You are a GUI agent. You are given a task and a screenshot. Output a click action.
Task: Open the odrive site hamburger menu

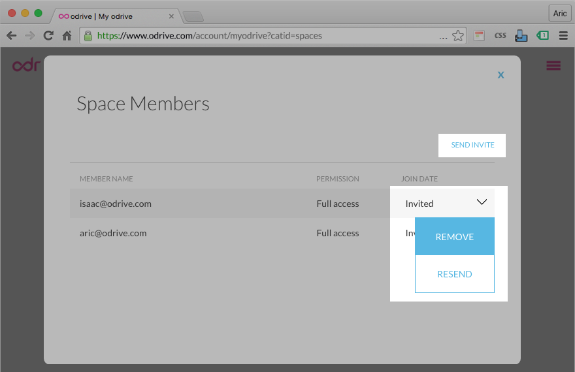[553, 65]
